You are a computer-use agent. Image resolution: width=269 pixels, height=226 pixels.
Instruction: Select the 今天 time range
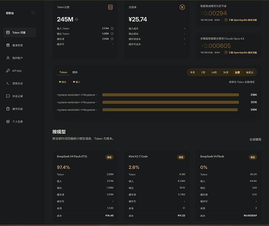pos(192,72)
